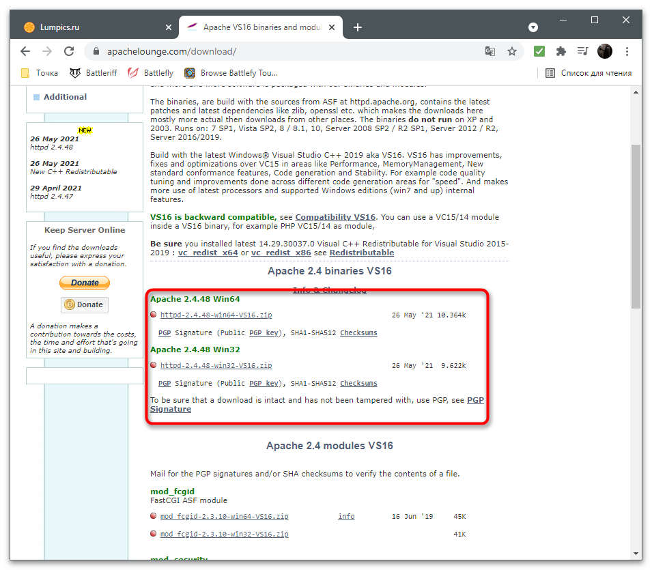Open the Additional sidebar link
Screen dimensions: 652x570
66,97
